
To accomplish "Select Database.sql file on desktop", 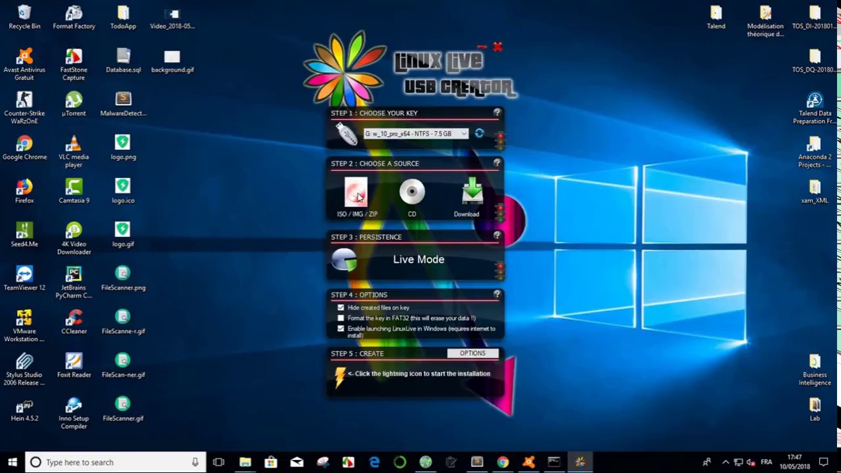I will coord(123,61).
